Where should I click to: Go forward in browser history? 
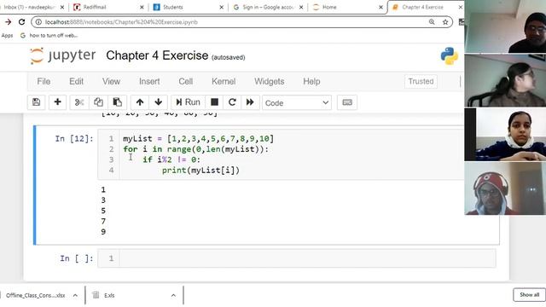coord(8,22)
